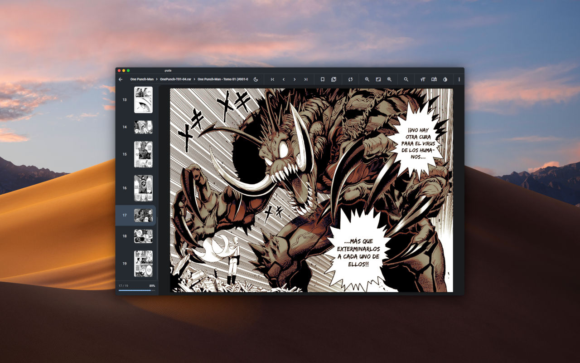
Task: Select the page 14 thumbnail
Action: (x=143, y=127)
